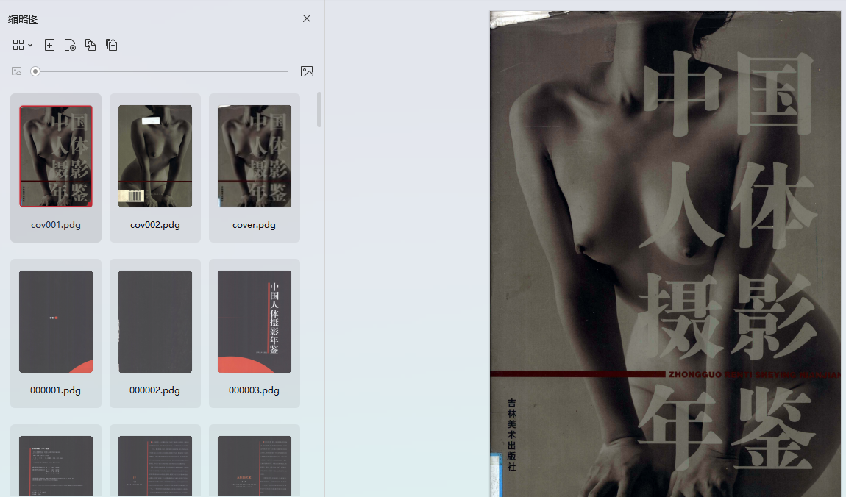The image size is (846, 497).
Task: Select the 000001.pdg page thumbnail
Action: (x=56, y=321)
